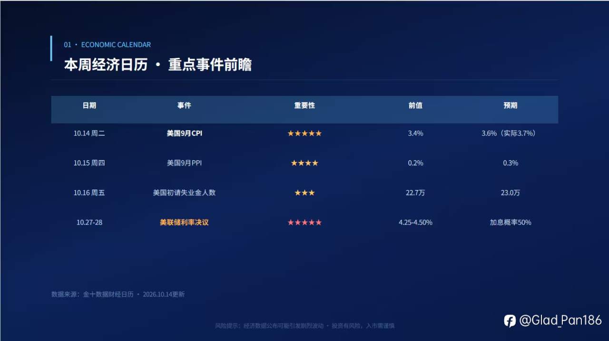
Task: Select the date cell 10.15 周四
Action: [x=89, y=163]
